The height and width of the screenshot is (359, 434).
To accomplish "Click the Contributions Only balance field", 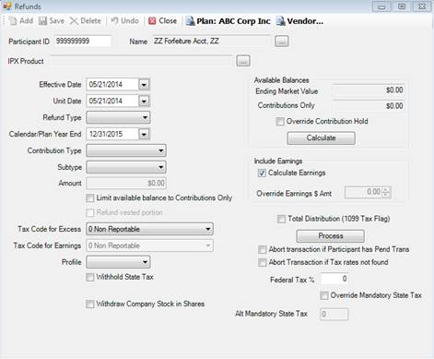I will 369,106.
